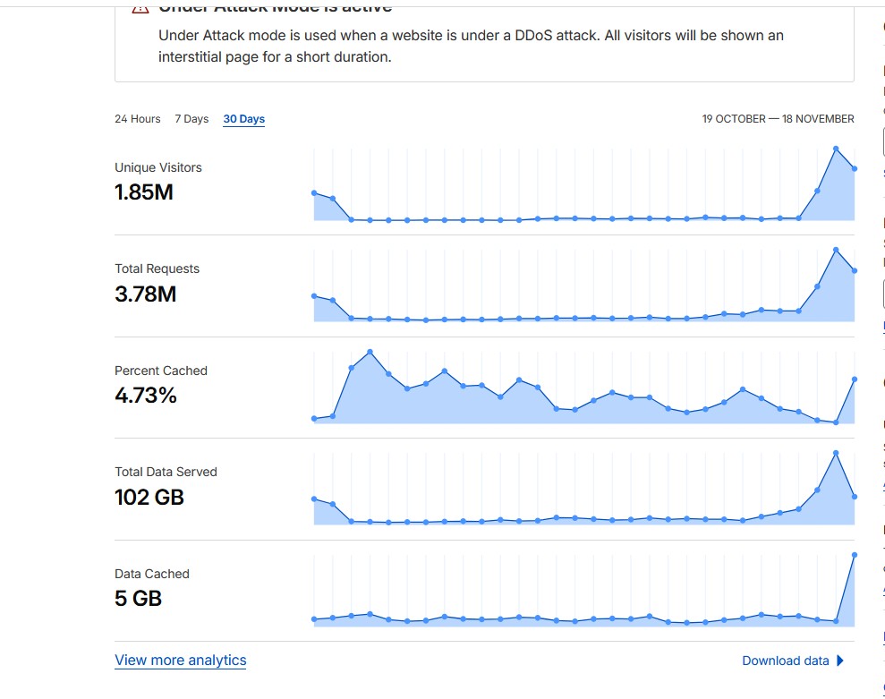The width and height of the screenshot is (885, 699).
Task: Click the 3.78M Total Requests value
Action: [146, 294]
